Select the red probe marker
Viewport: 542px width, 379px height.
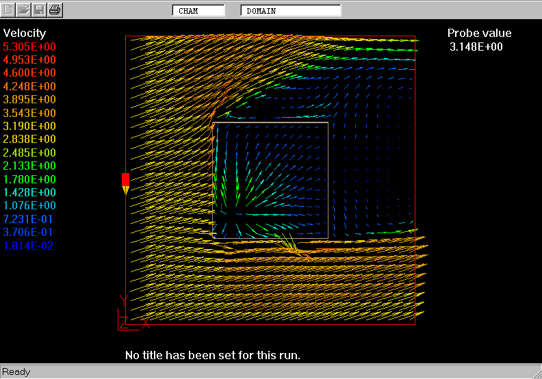(x=125, y=182)
